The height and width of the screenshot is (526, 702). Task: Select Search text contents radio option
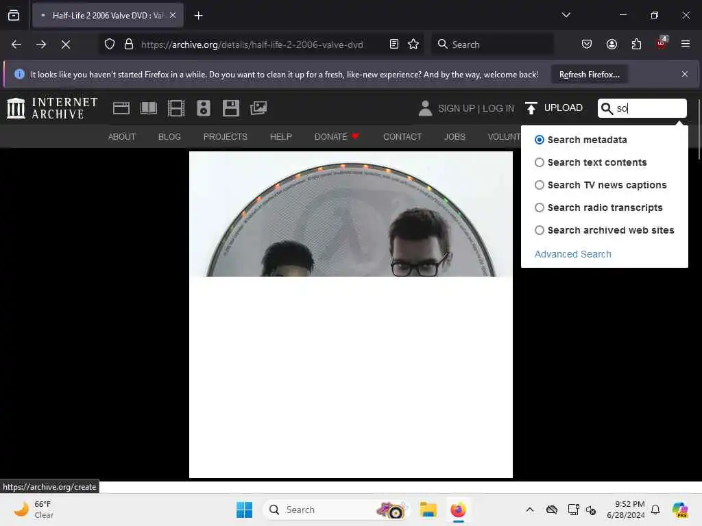point(540,162)
